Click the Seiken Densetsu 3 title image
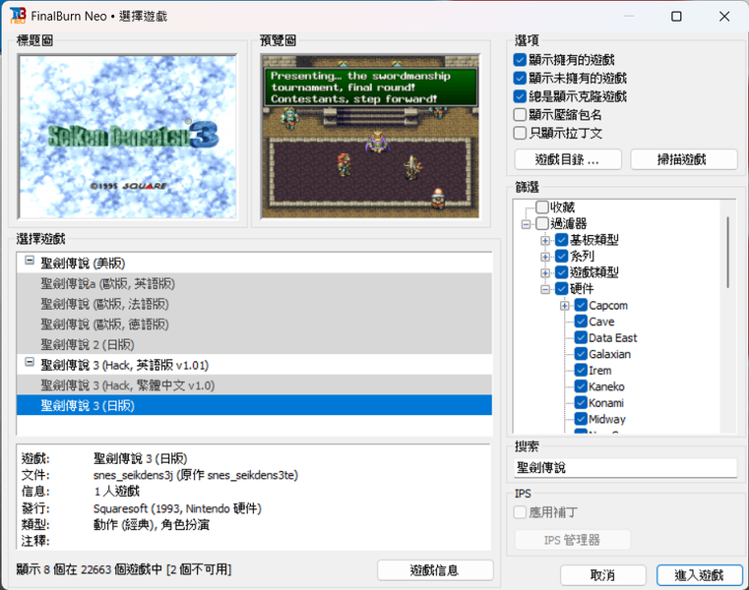This screenshot has width=749, height=590. tap(128, 137)
